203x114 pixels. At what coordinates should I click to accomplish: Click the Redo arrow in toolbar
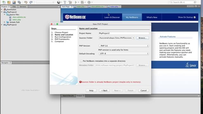pyautogui.click(x=31, y=2)
